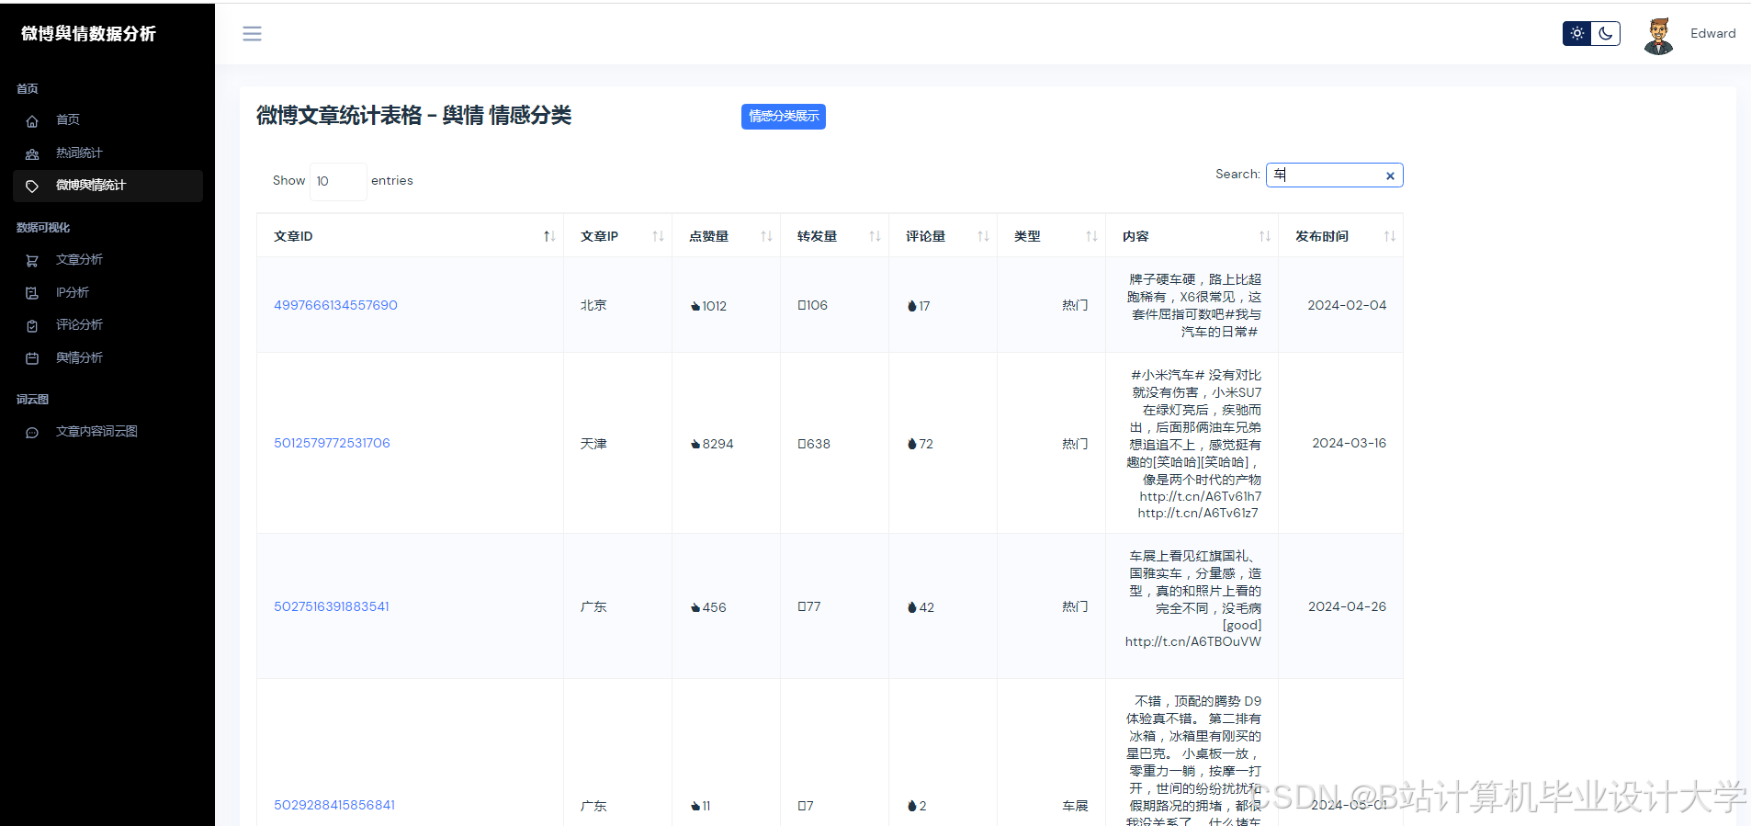Clear the search box with X
Image resolution: width=1751 pixels, height=826 pixels.
1390,175
